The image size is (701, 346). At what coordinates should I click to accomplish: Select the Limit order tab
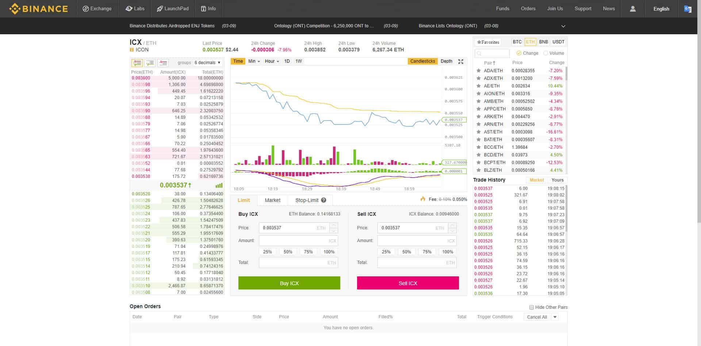point(244,200)
